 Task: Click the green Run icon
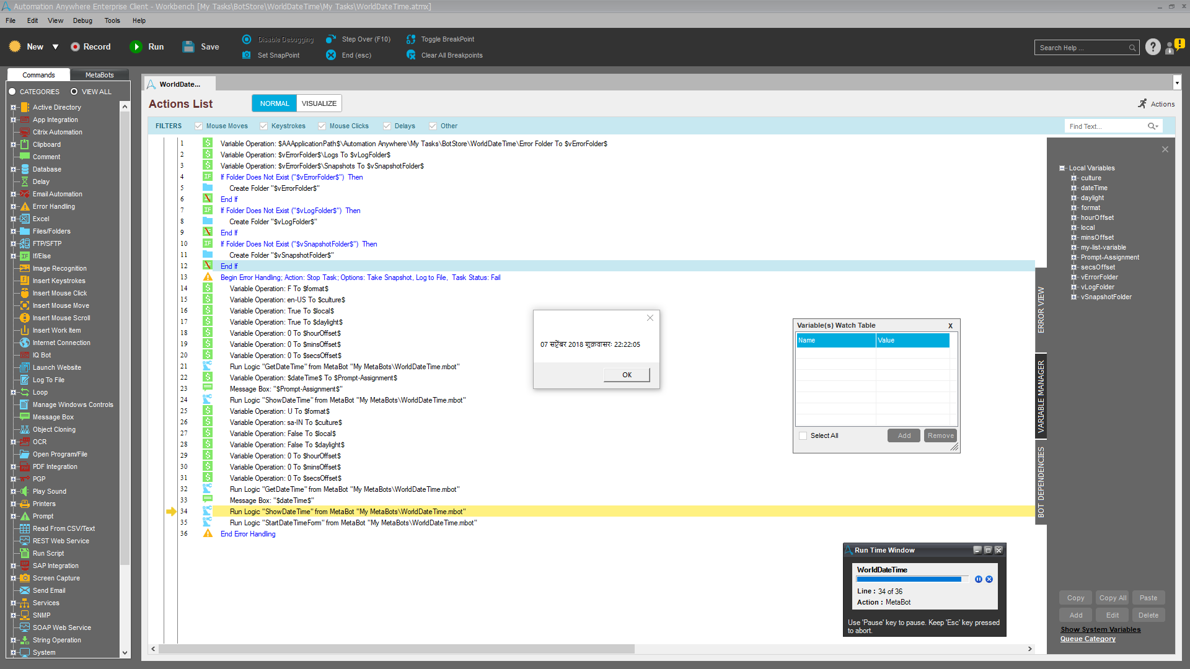(x=136, y=47)
